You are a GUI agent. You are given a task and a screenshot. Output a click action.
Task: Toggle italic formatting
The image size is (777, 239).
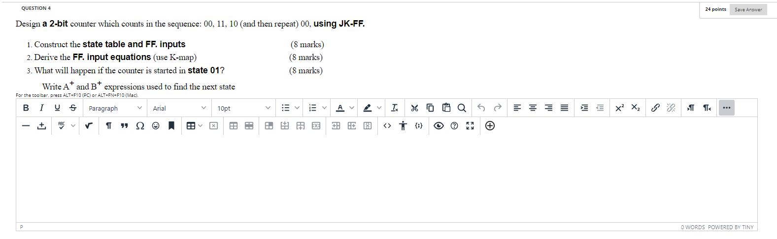(x=41, y=108)
